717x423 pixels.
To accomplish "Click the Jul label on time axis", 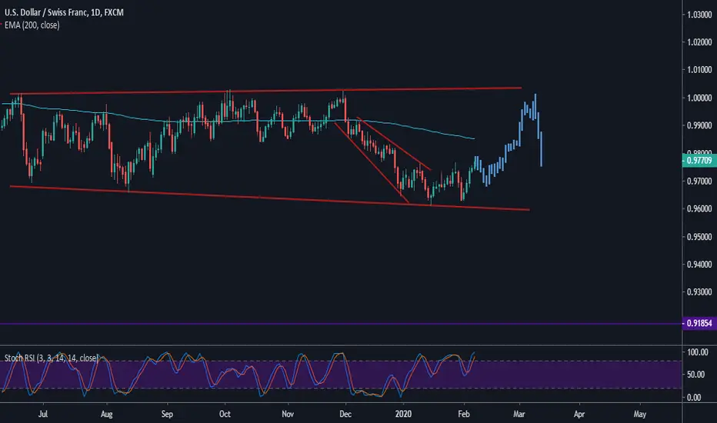I will (x=43, y=414).
